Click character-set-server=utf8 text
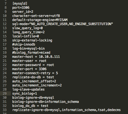This screenshot has height=114, width=128. click(36, 16)
